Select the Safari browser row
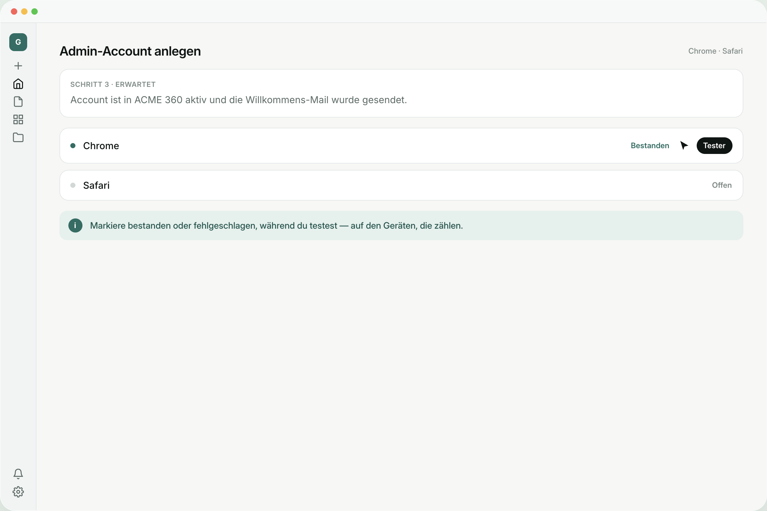767x511 pixels. tap(401, 185)
